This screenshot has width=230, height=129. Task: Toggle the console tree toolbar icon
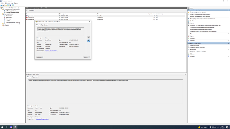click(x=8, y=5)
